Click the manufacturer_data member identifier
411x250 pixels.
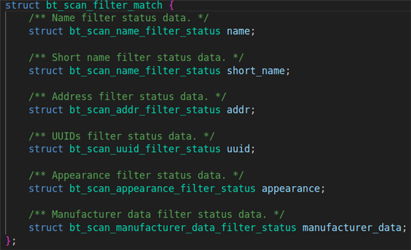point(352,228)
